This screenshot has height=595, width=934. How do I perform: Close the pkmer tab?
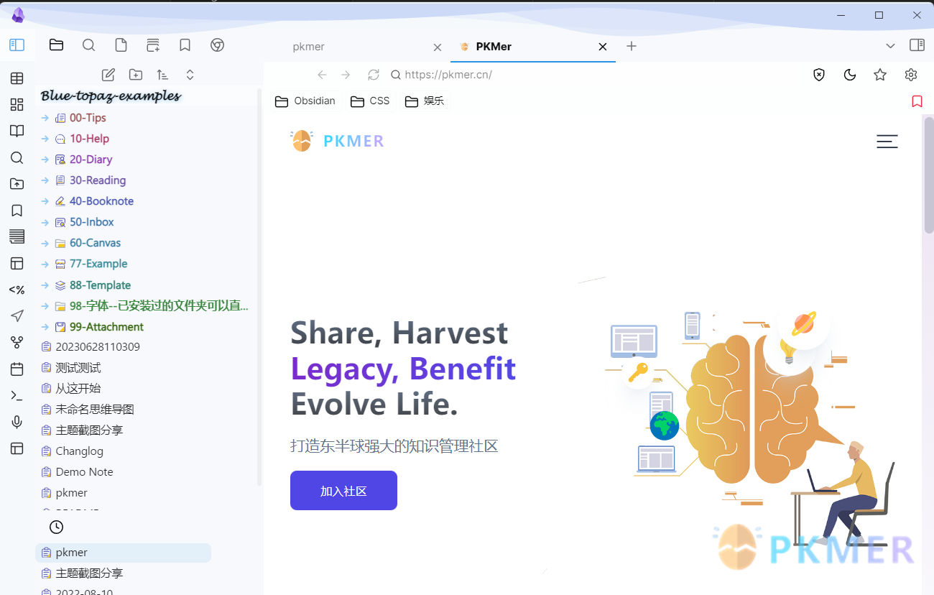437,47
